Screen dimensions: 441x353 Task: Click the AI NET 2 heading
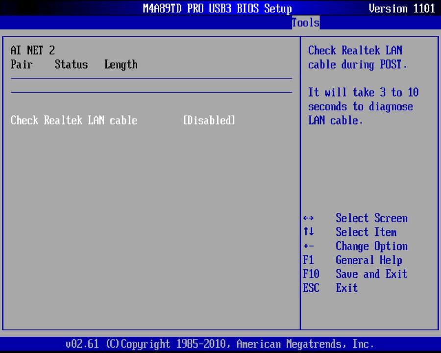pyautogui.click(x=32, y=50)
